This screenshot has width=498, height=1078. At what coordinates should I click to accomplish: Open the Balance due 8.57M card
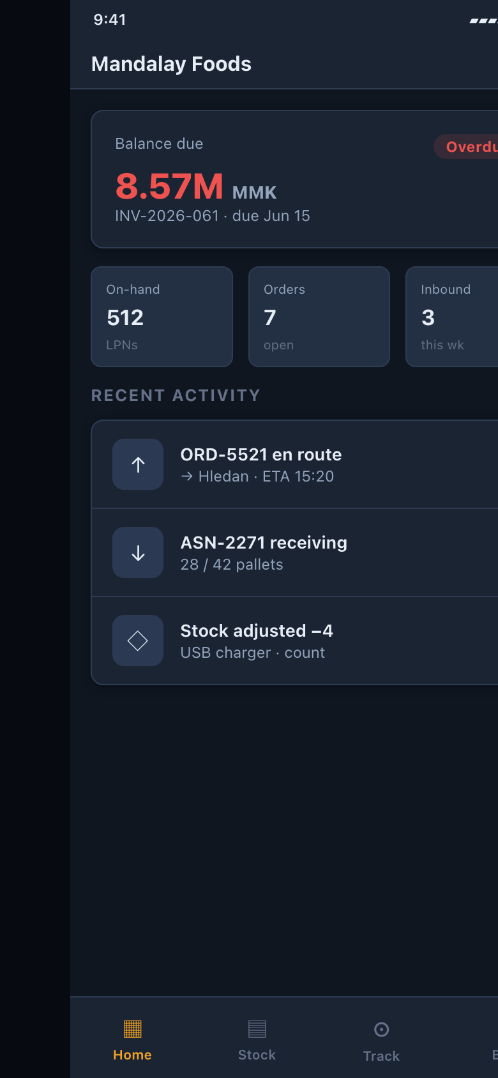[295, 179]
